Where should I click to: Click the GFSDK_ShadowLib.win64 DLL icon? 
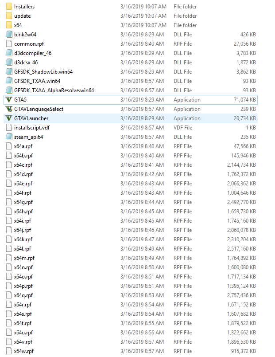(x=9, y=72)
